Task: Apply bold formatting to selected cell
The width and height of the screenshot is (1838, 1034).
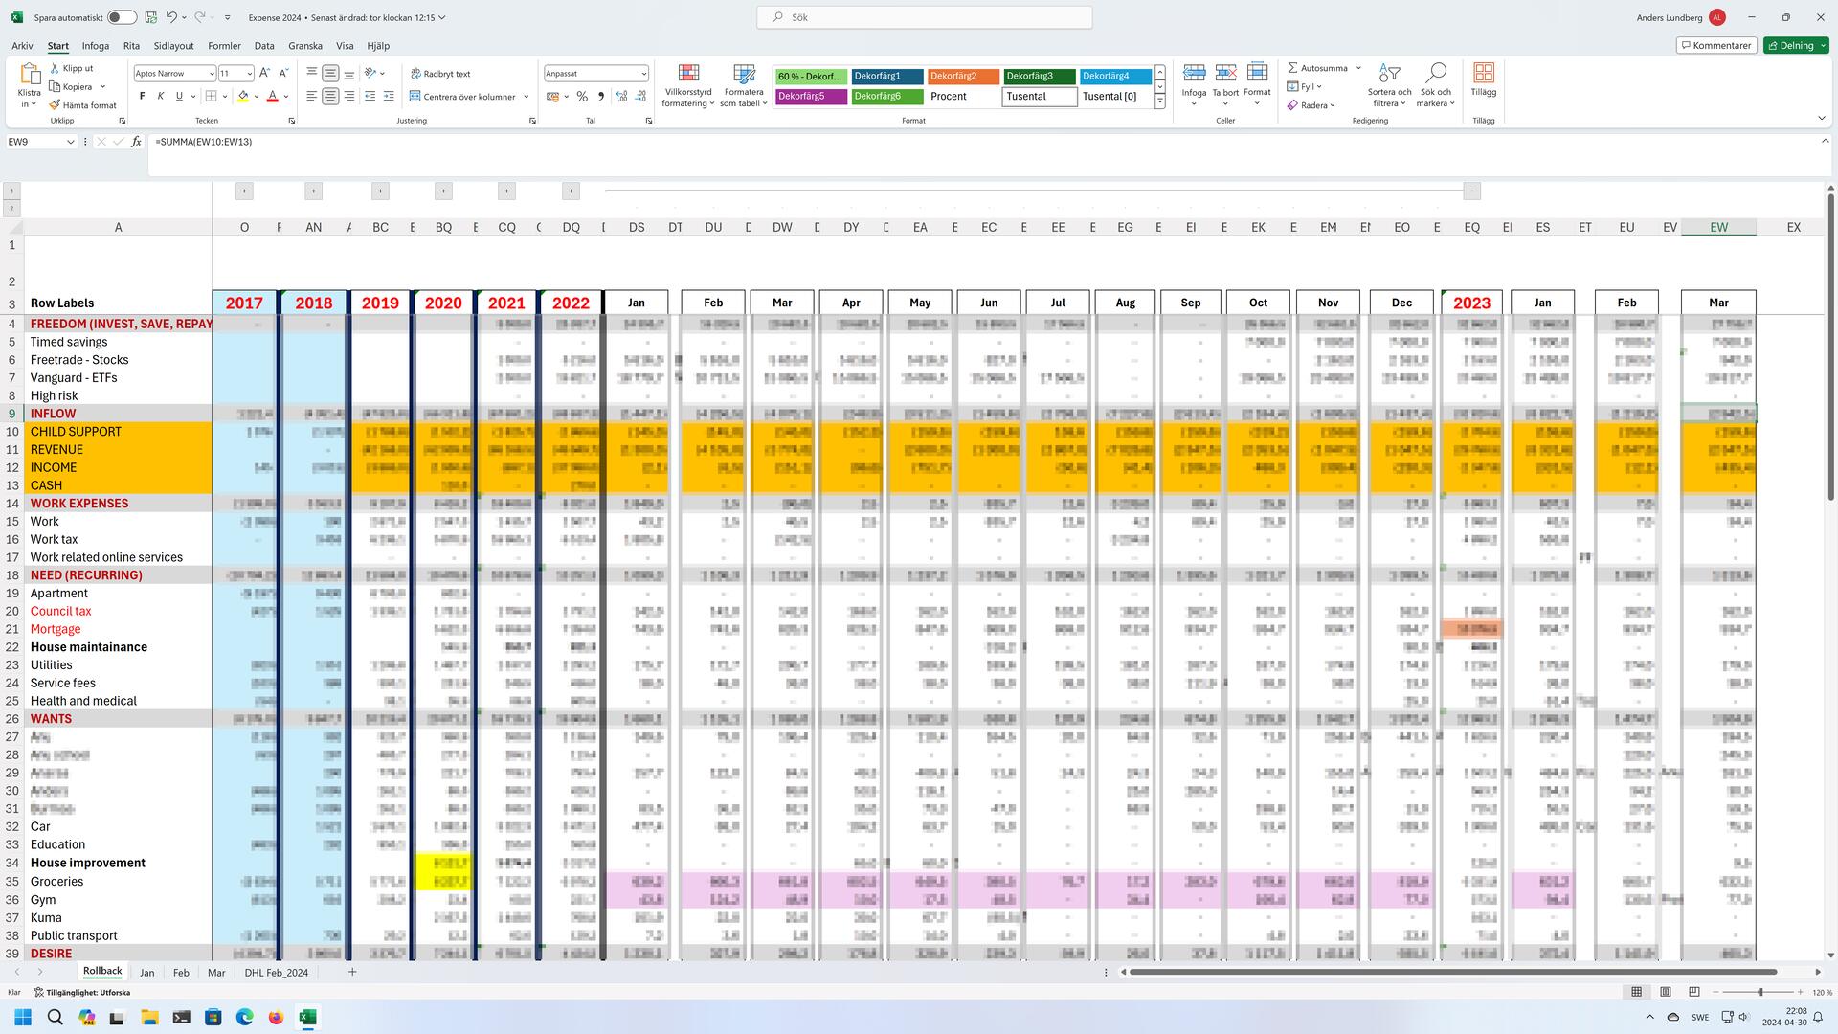Action: pyautogui.click(x=142, y=96)
